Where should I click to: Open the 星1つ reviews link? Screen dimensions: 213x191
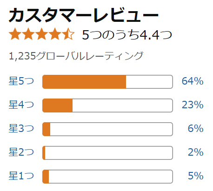tap(21, 176)
